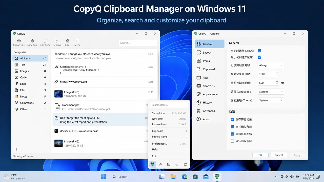Choose Browse Items in the tray menu
324x182 pixels.
(169, 124)
